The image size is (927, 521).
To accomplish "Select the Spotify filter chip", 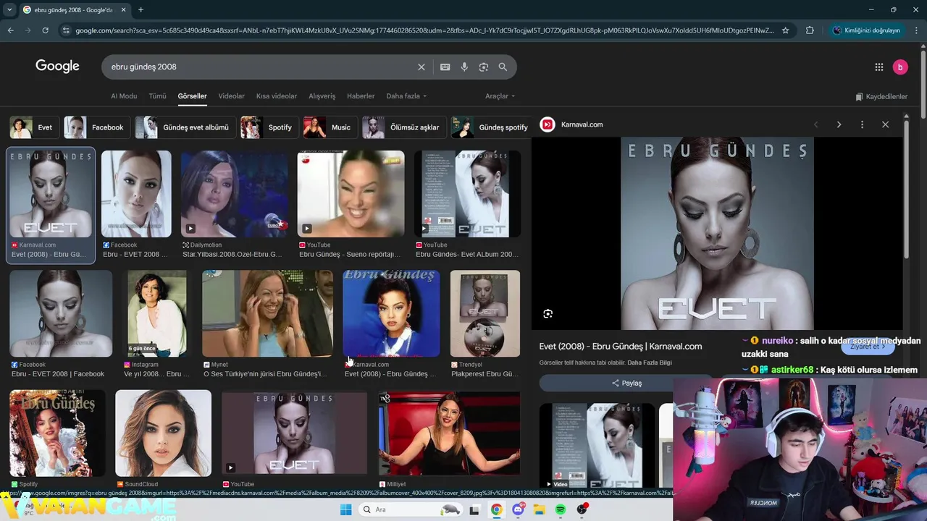I will click(x=269, y=127).
